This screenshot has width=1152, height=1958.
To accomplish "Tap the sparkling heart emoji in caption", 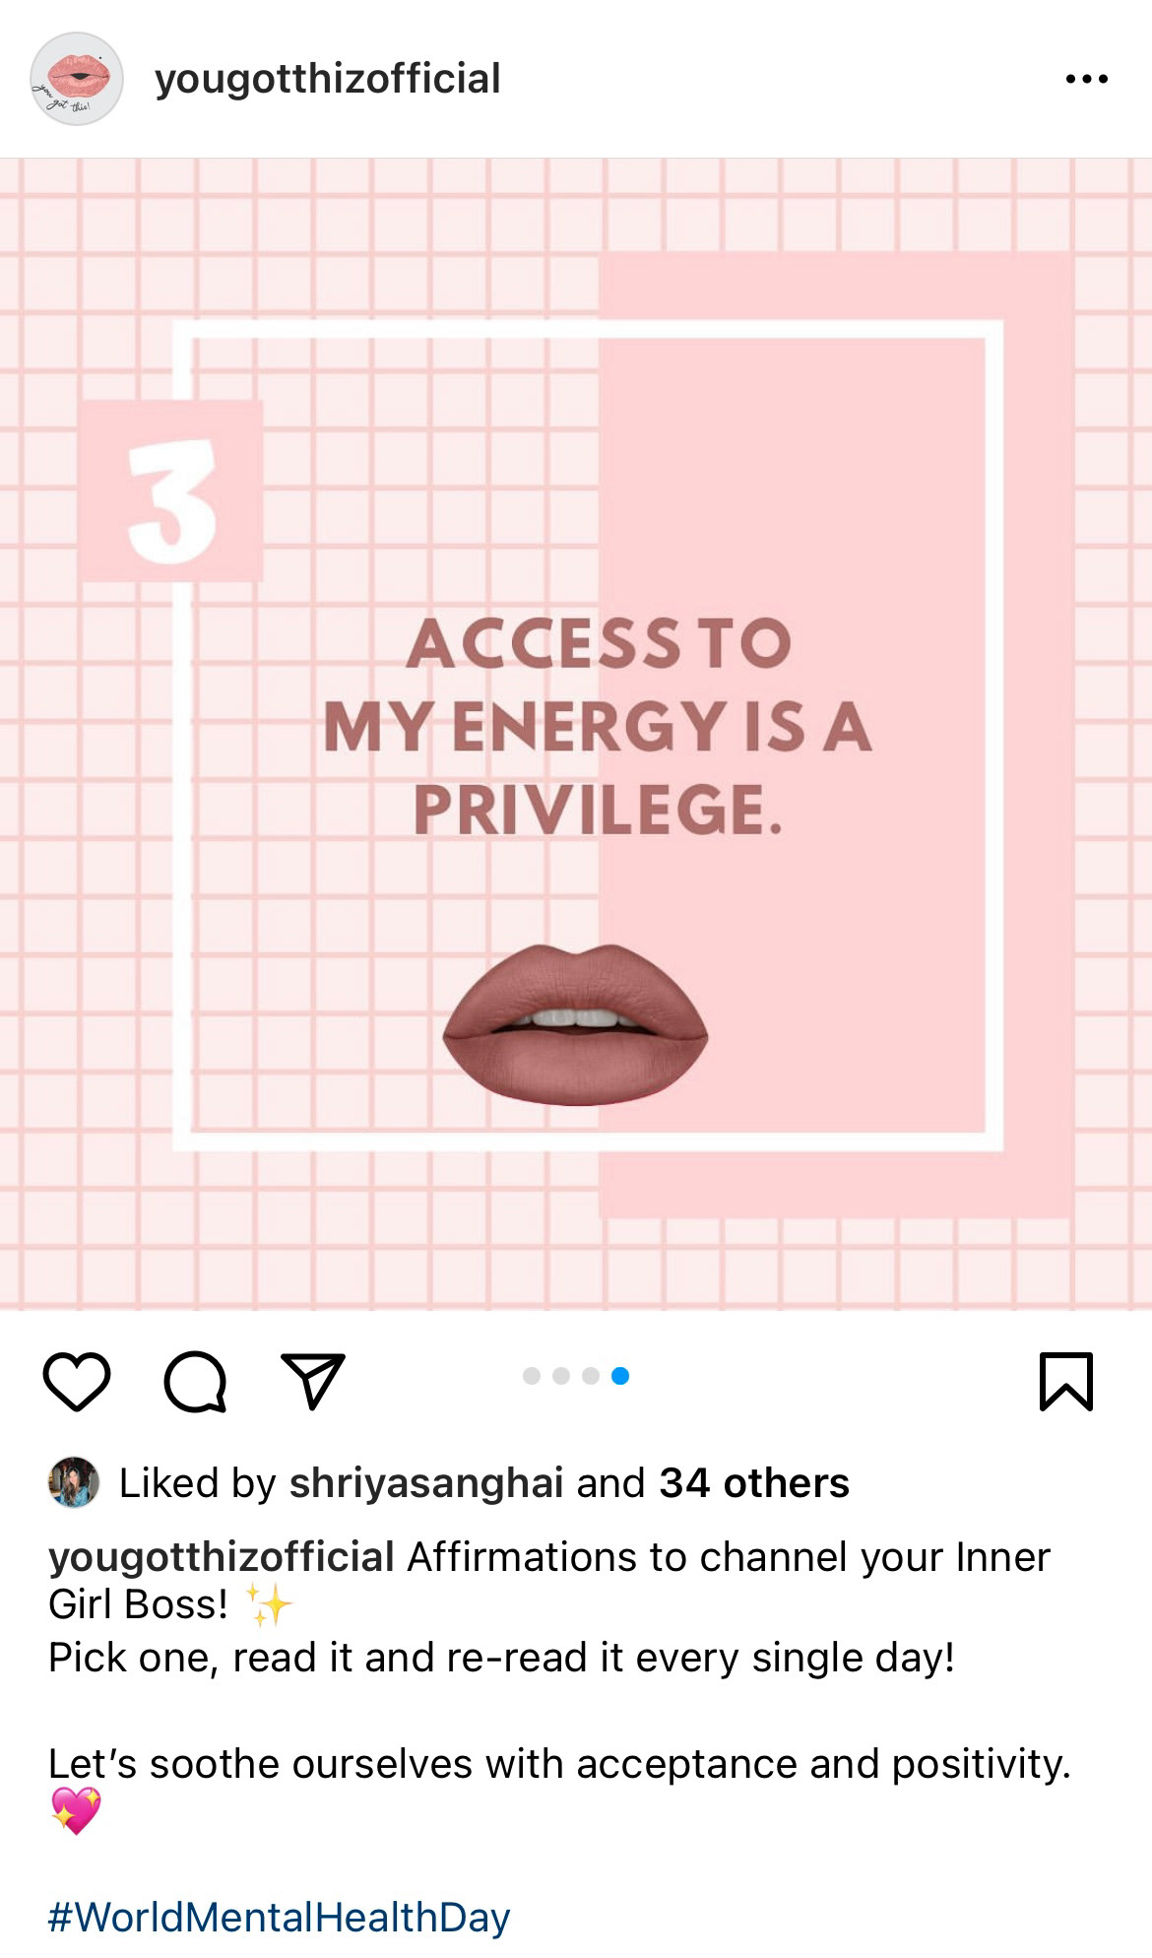I will pos(76,1810).
